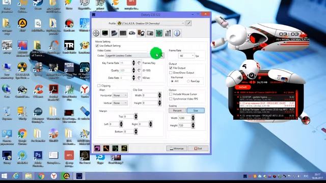Viewport: 326px width, 183px height.
Task: Click the Margin Right input field
Action: 144,124
